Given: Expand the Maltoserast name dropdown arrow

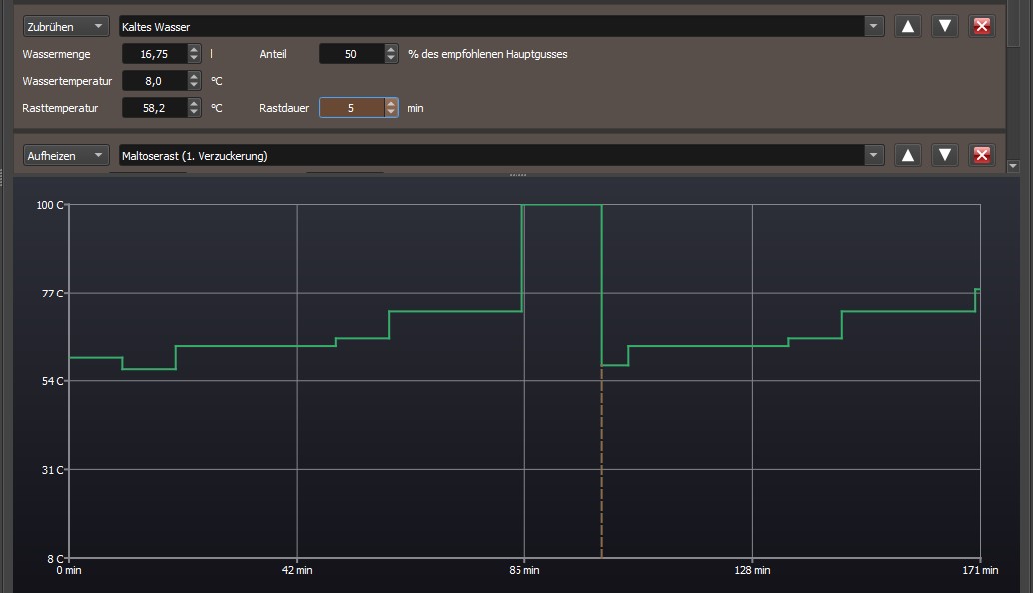Looking at the screenshot, I should point(874,155).
